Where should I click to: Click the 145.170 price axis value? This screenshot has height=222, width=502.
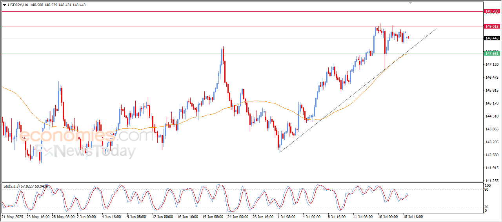tap(492, 103)
